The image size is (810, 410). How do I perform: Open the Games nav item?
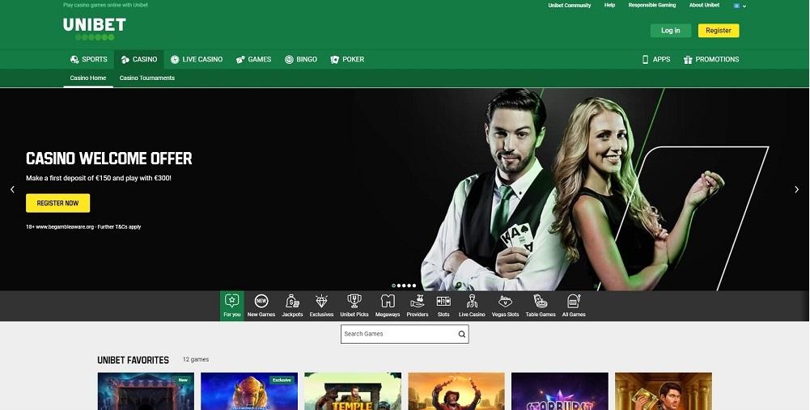point(253,59)
